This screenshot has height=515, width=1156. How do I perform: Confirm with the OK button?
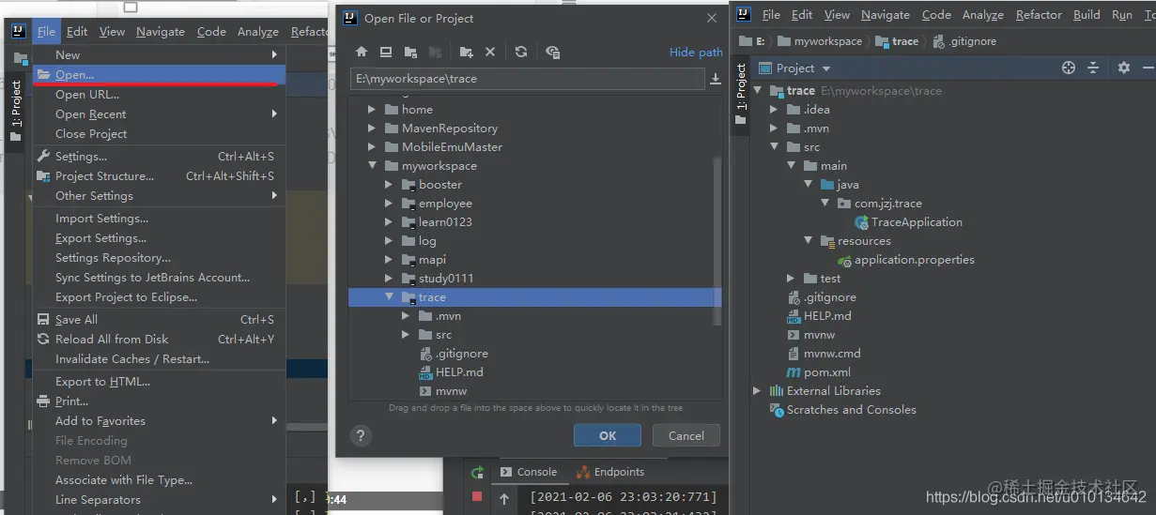pyautogui.click(x=608, y=435)
